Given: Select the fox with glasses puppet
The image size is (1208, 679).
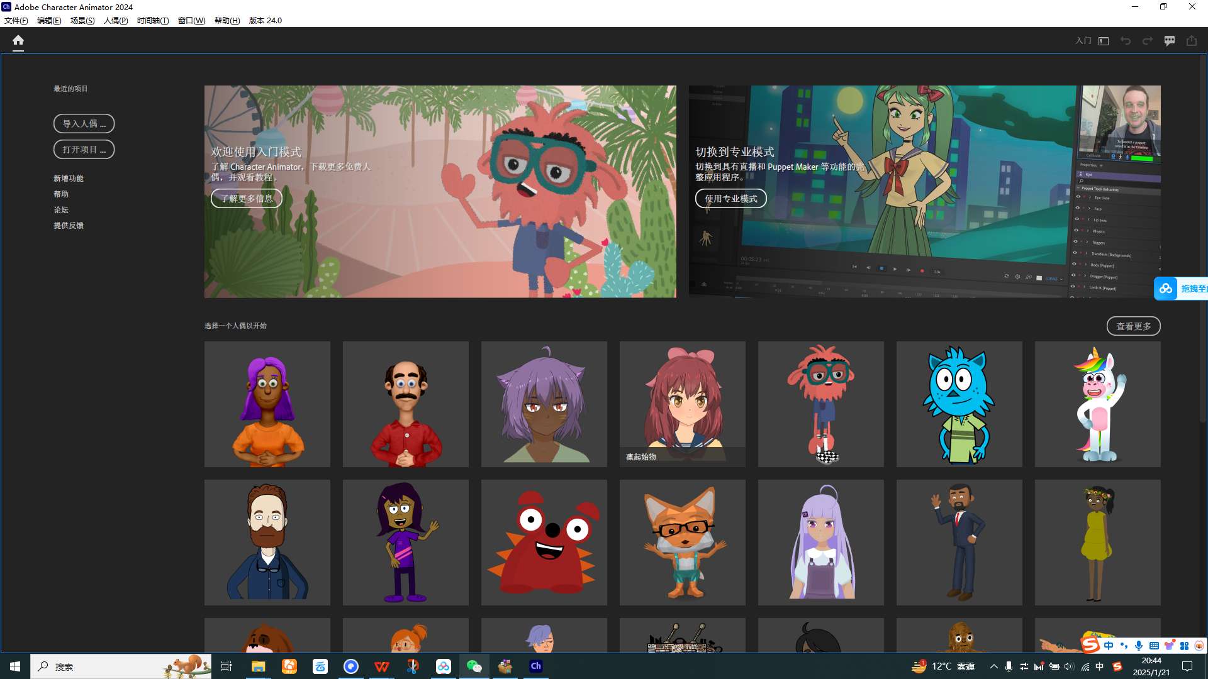Looking at the screenshot, I should pyautogui.click(x=683, y=543).
